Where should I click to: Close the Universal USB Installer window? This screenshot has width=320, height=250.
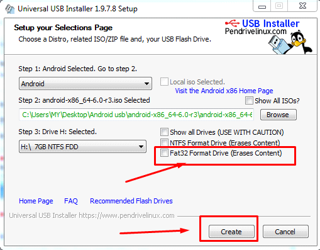(302, 6)
